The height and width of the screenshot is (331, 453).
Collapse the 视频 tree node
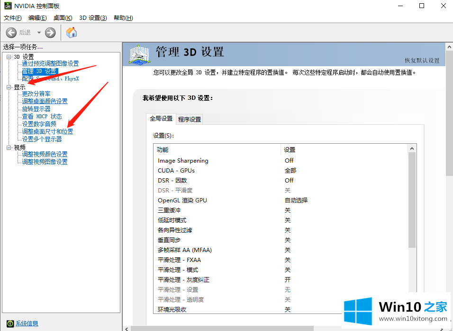click(9, 148)
